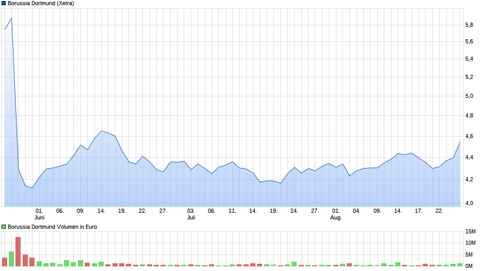Viewport: 485px width, 271px height.
Task: Click the '03. Juli' date label
Action: coord(191,214)
